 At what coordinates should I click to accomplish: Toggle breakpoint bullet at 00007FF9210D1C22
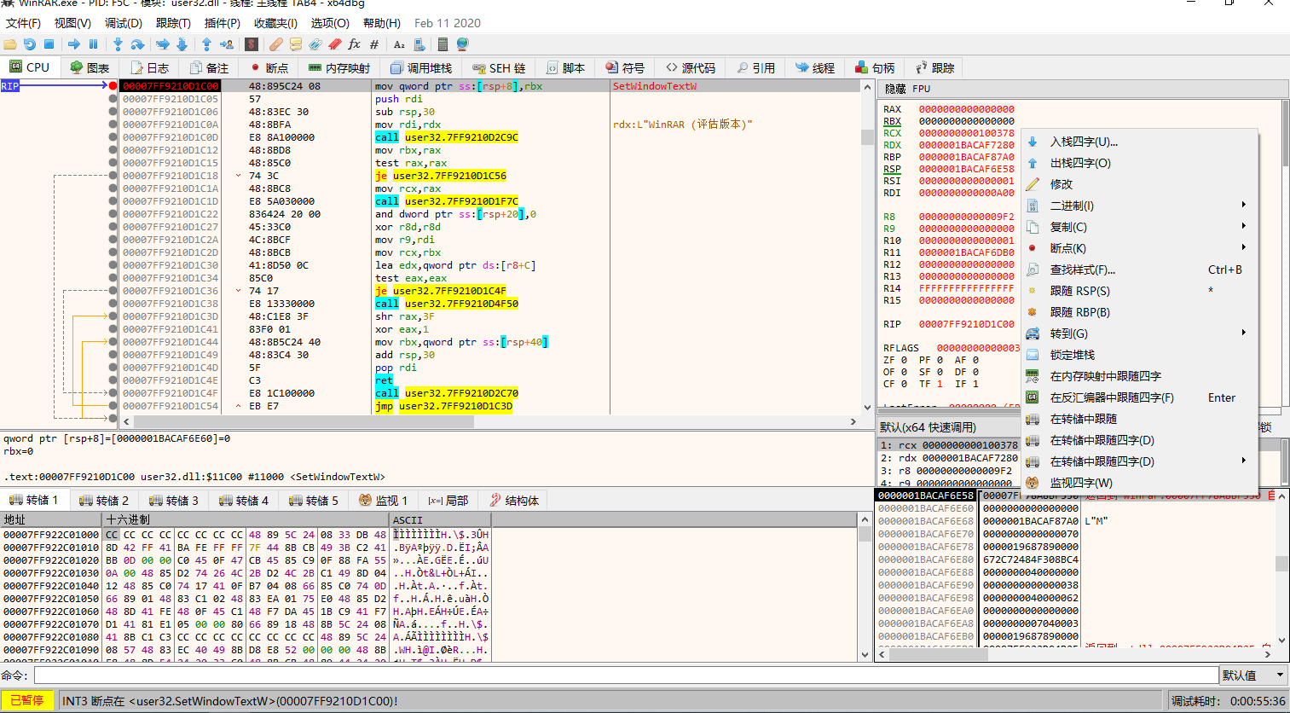click(x=113, y=214)
